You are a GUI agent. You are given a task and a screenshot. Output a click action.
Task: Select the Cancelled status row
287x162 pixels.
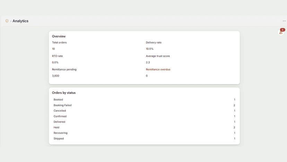click(144, 111)
